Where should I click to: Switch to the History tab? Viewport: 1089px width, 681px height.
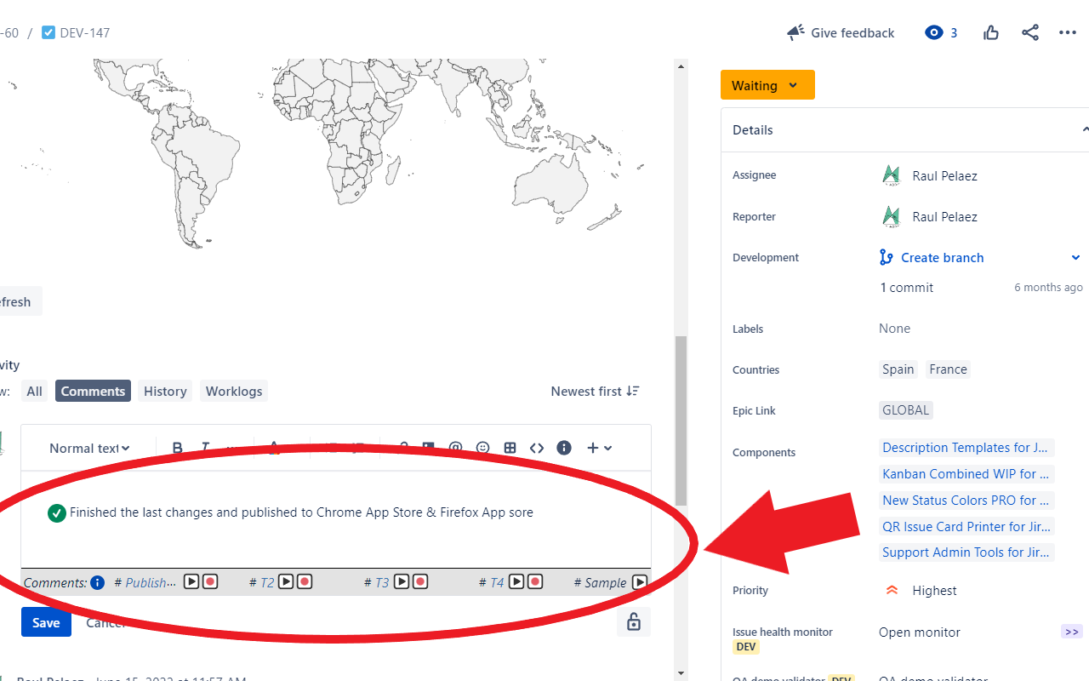[164, 391]
